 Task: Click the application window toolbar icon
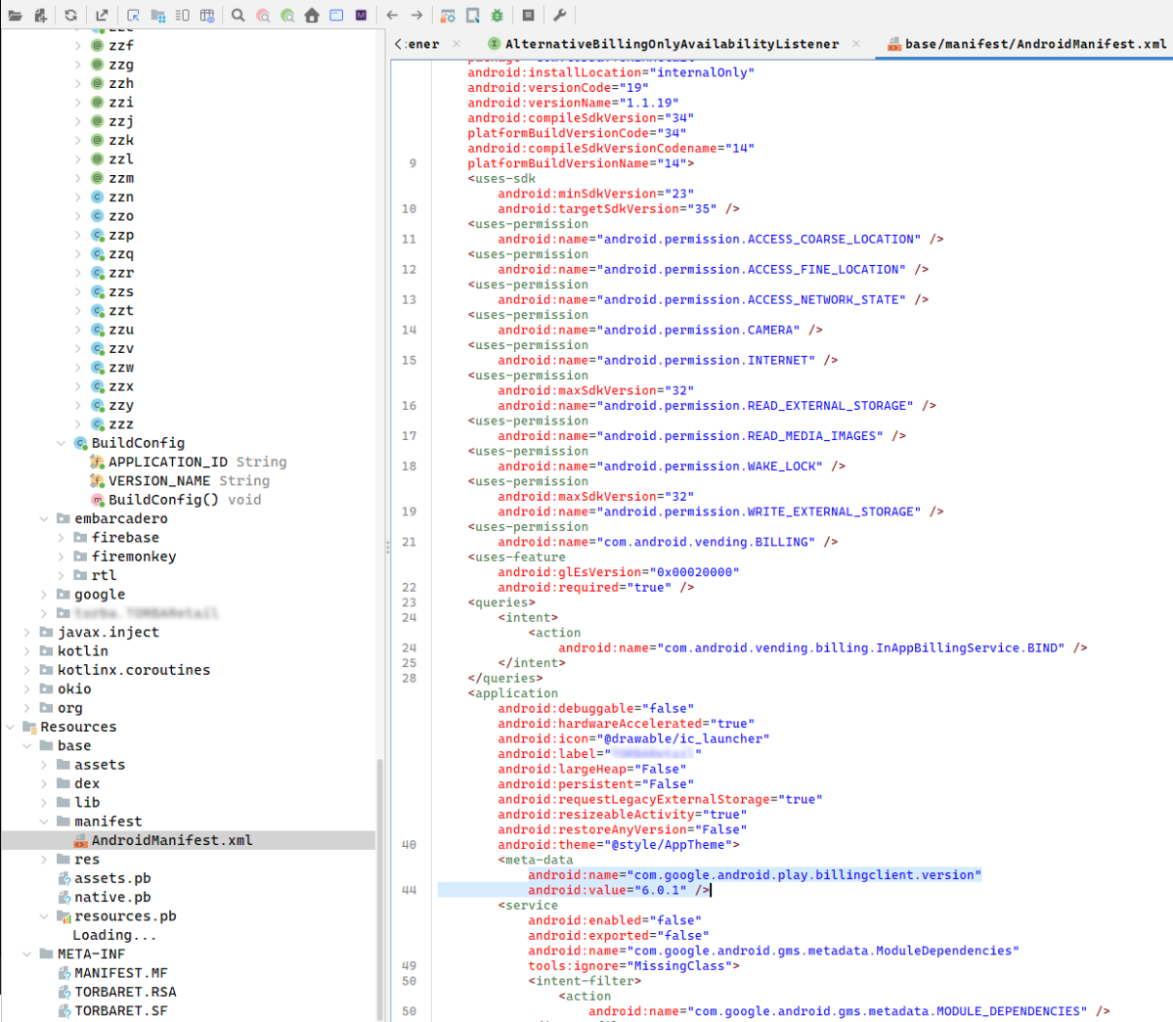[336, 16]
